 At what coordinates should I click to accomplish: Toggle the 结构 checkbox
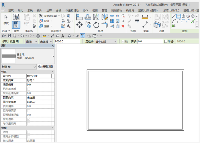pos(29,132)
